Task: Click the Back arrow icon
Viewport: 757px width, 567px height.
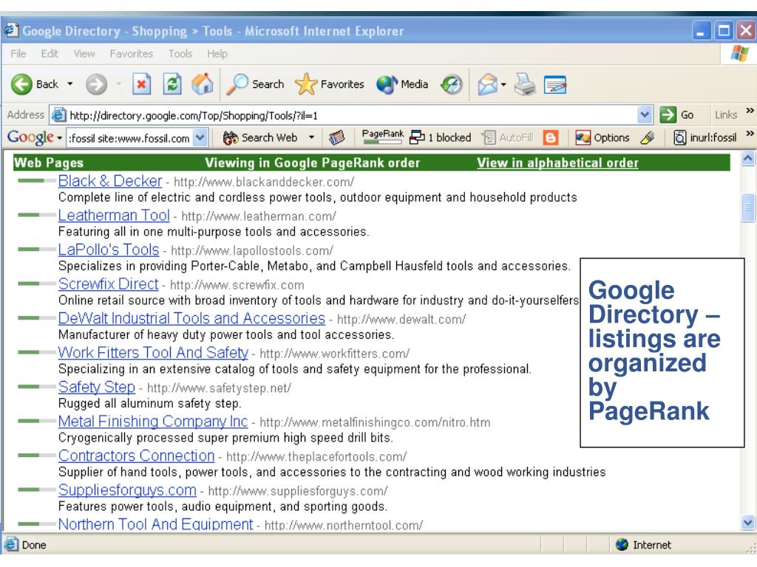Action: coord(21,84)
